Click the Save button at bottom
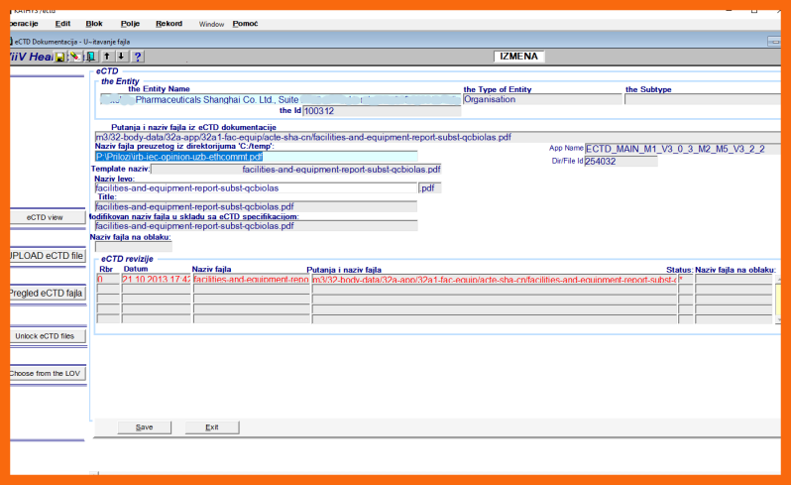The image size is (791, 485). [145, 427]
